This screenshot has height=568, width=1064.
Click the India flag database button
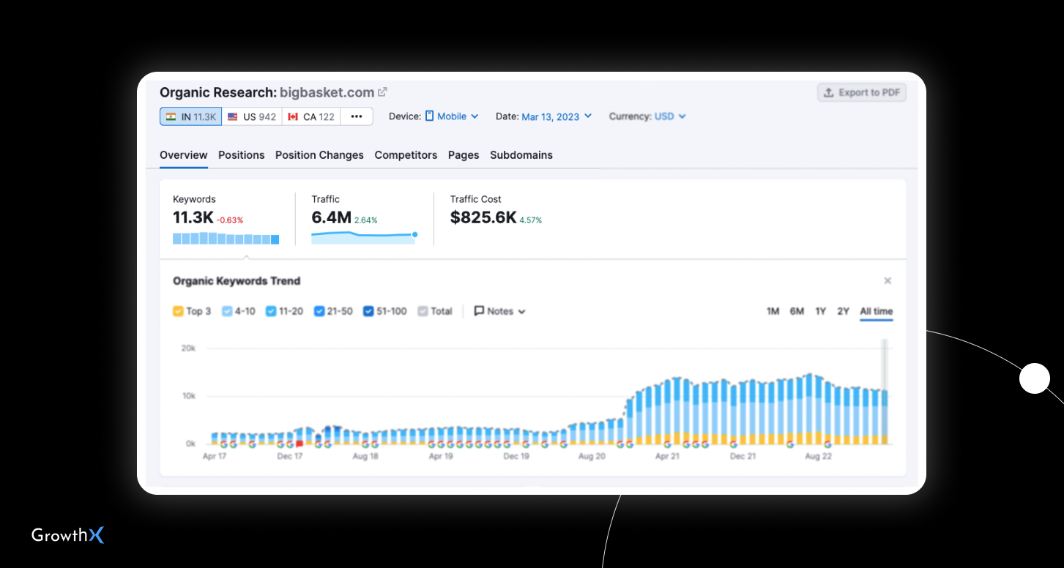[190, 116]
